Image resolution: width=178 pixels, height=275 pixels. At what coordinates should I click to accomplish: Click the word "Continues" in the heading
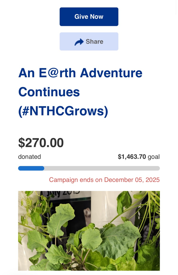[x=49, y=92]
